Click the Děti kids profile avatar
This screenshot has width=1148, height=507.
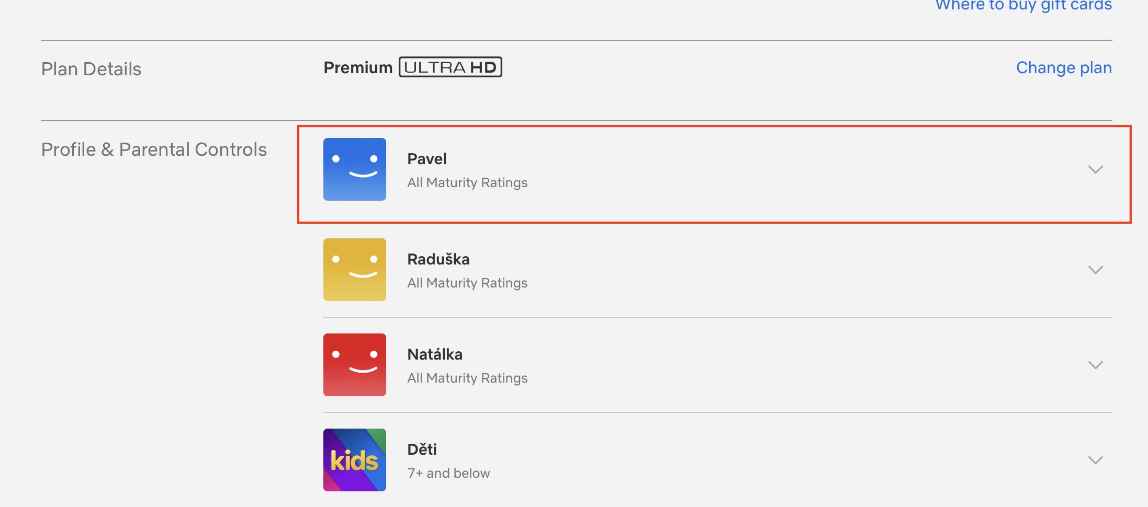click(354, 460)
